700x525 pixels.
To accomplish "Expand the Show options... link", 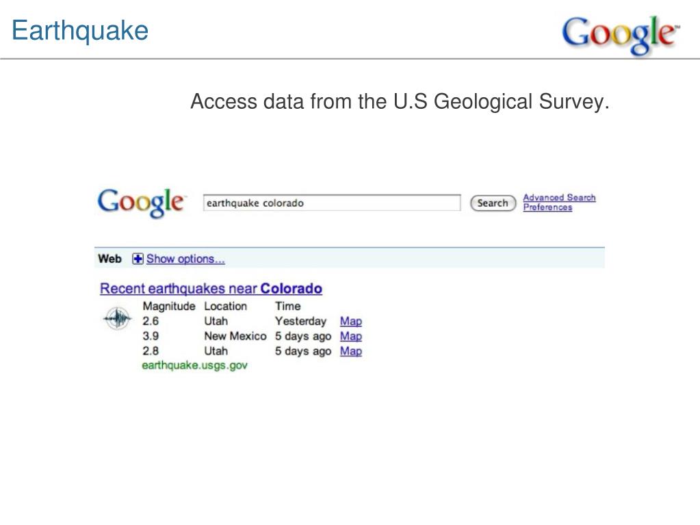I will pyautogui.click(x=185, y=259).
